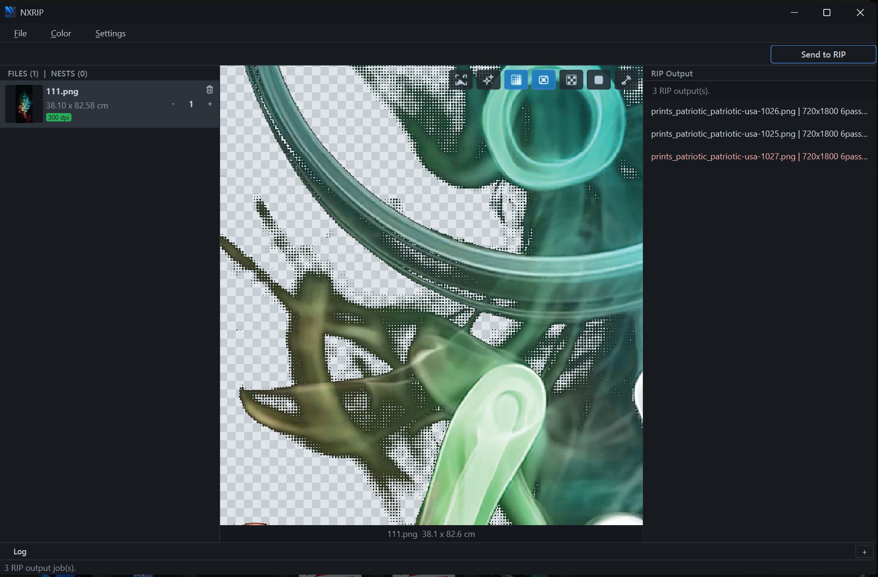Click the preview image canvas
The image size is (878, 577).
click(x=431, y=295)
